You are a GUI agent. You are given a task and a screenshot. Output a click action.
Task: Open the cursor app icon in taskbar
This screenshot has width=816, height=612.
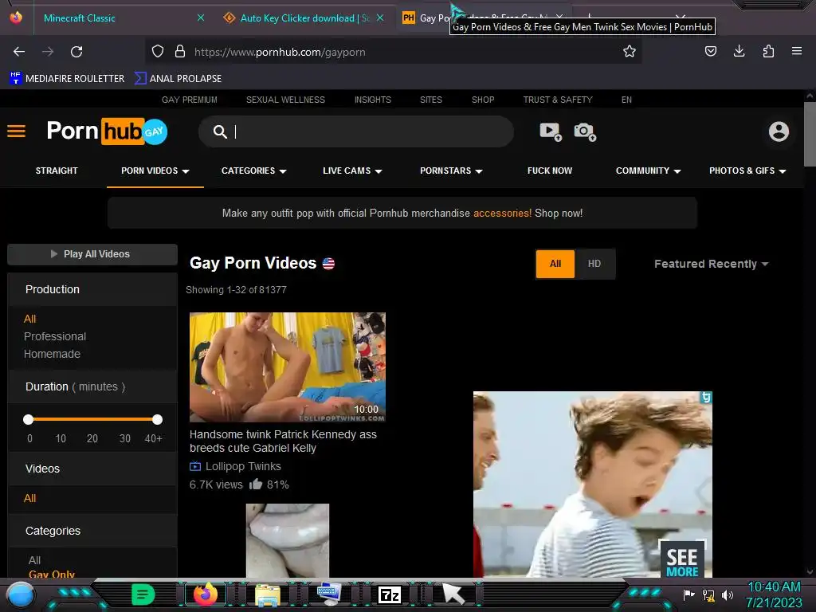click(453, 594)
